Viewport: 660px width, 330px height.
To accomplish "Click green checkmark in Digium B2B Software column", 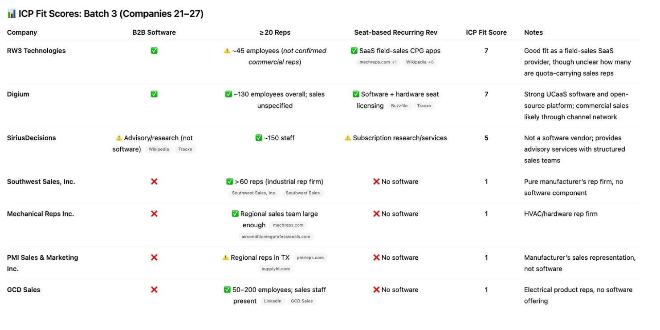I will 154,94.
